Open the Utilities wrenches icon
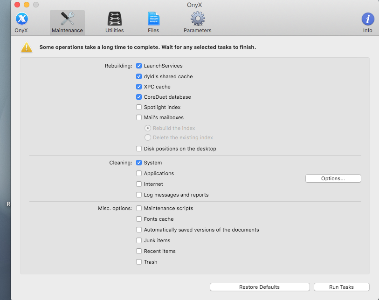Image resolution: width=379 pixels, height=300 pixels. tap(115, 19)
